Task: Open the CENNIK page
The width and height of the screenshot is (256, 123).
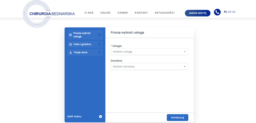Action: [x=123, y=13]
